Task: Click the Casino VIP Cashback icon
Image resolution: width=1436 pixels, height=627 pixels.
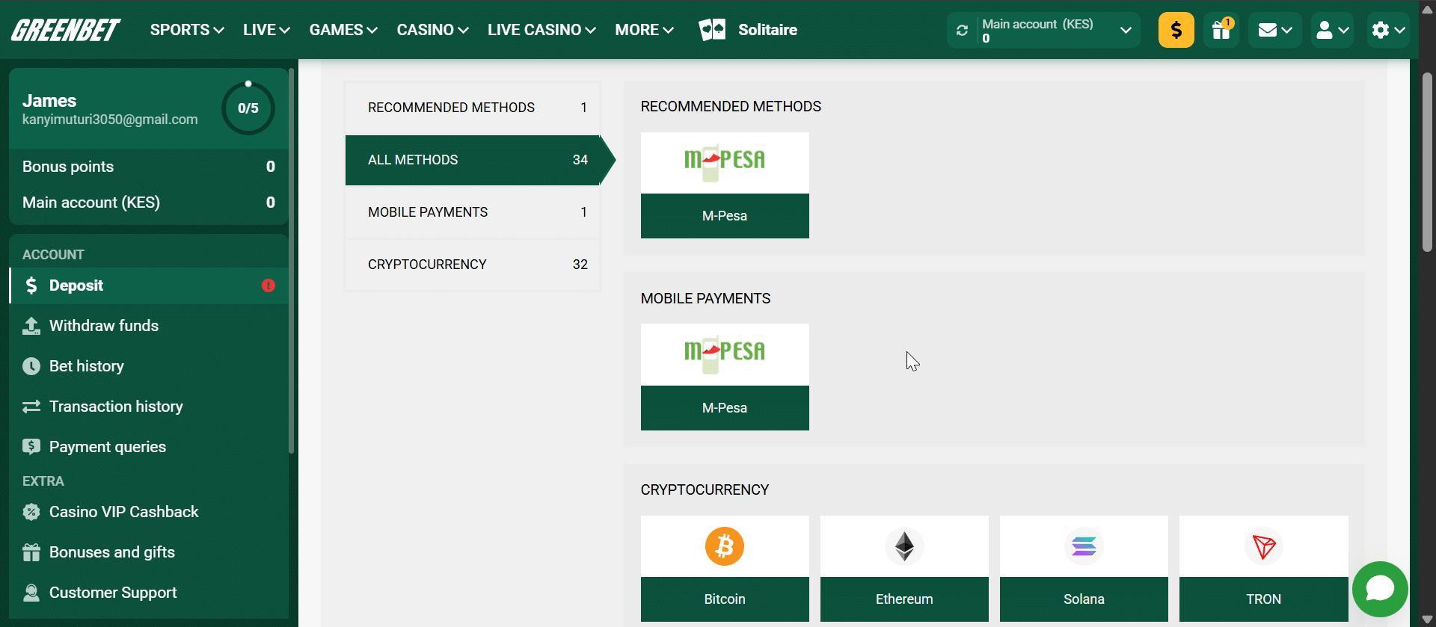Action: pyautogui.click(x=31, y=512)
